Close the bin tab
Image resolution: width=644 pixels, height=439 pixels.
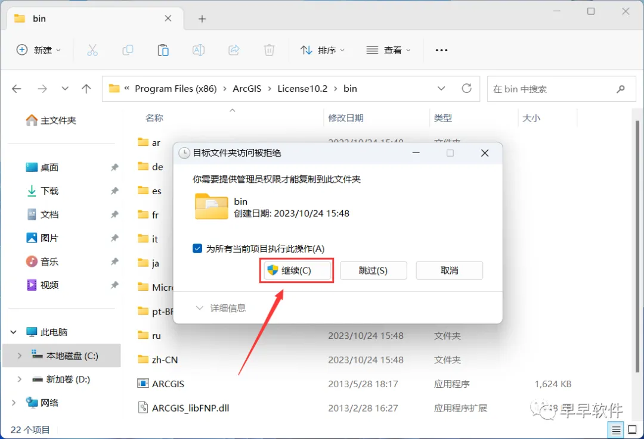point(168,18)
